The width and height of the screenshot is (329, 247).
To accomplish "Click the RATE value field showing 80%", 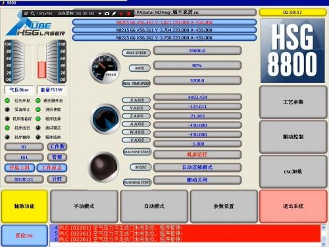I will click(197, 65).
